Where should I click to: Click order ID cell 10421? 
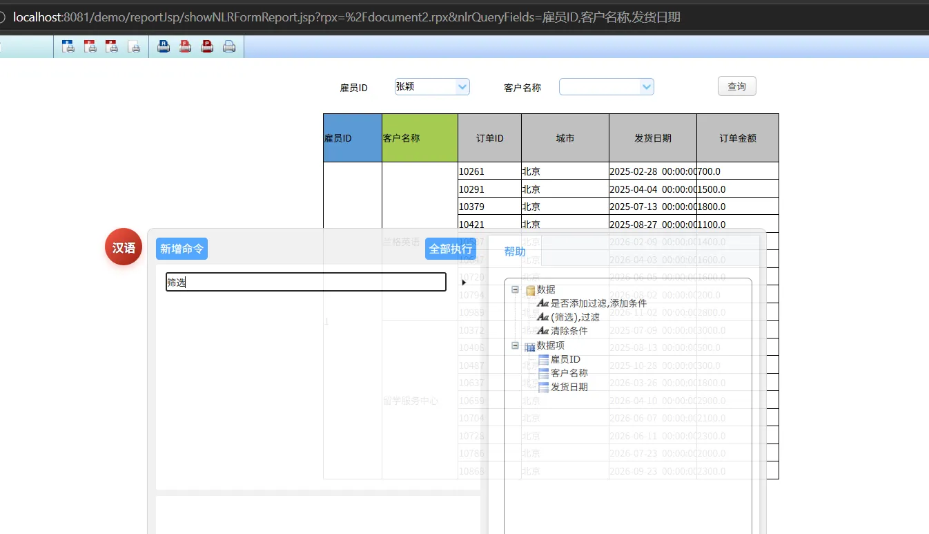tap(489, 224)
